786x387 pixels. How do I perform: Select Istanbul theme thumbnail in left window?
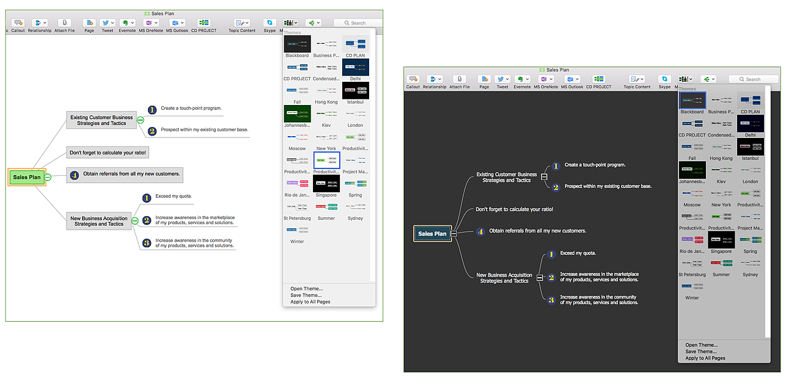point(356,90)
